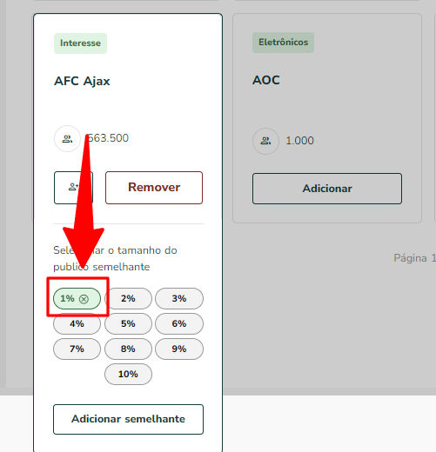Choose the 5% audience size option
Viewport: 436px width, 452px height.
(x=128, y=323)
